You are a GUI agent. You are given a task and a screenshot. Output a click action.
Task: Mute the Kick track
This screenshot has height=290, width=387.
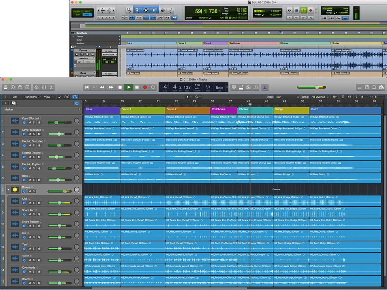[x=29, y=203]
